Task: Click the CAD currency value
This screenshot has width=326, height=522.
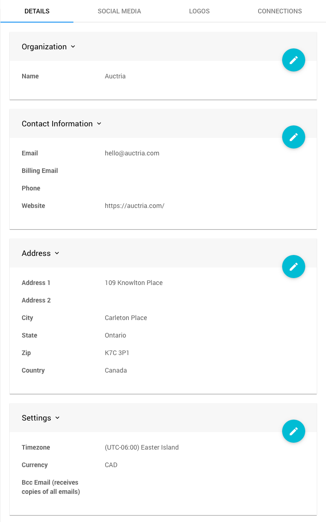Action: (111, 465)
